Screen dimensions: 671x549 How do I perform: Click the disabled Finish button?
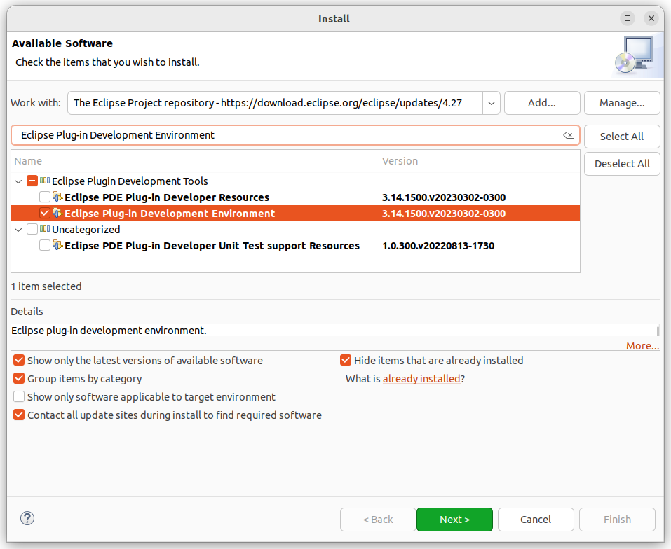coord(617,519)
